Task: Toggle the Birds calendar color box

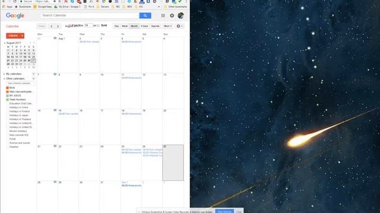Action: pyautogui.click(x=8, y=88)
